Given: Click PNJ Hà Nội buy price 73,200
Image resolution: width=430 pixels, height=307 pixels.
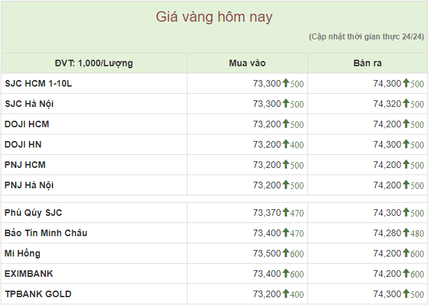Looking at the screenshot, I should coord(267,185).
